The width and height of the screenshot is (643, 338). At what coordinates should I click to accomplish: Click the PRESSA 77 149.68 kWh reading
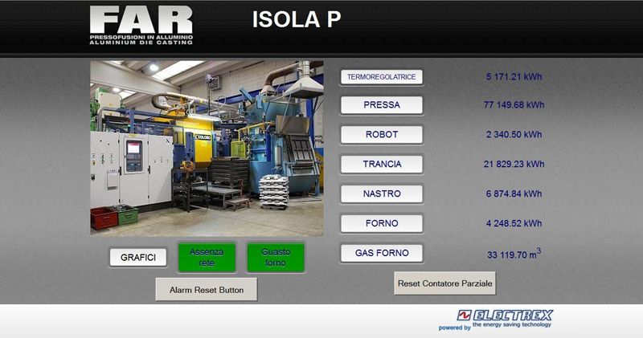[x=514, y=105]
